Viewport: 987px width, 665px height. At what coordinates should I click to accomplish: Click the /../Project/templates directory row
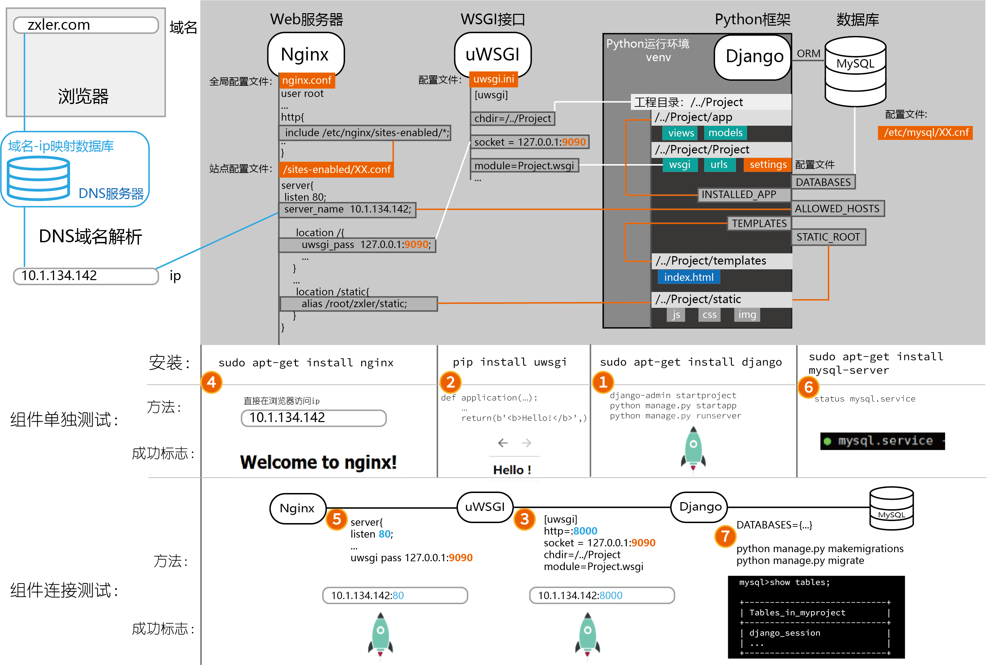click(x=722, y=261)
